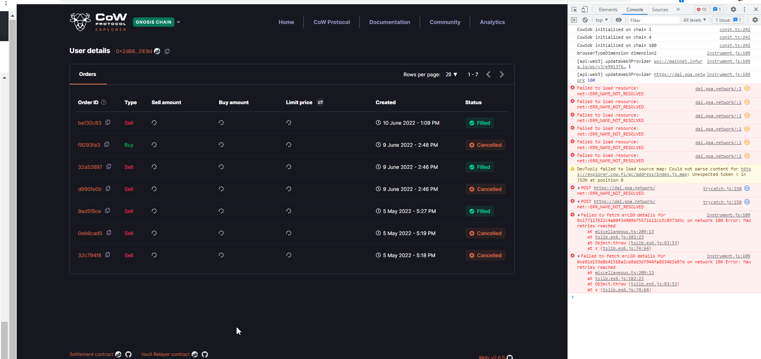Focus the console Filter input

click(654, 20)
